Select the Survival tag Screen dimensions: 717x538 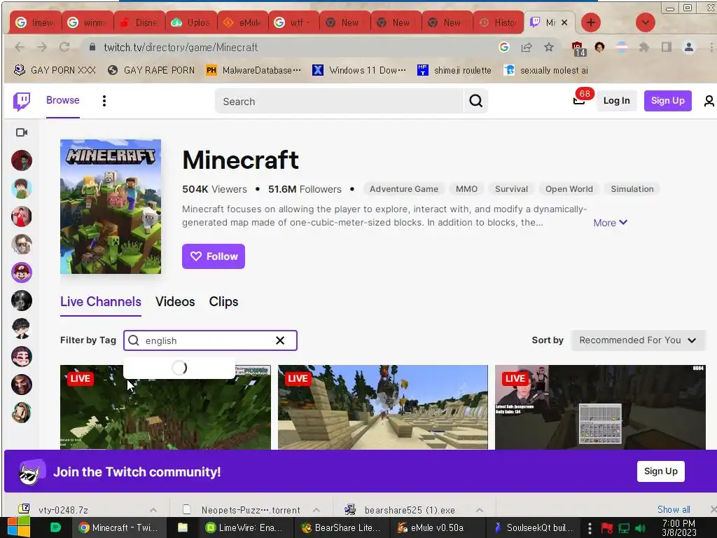[511, 189]
